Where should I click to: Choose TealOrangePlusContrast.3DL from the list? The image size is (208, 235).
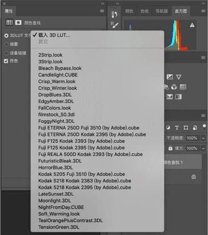coord(70,220)
